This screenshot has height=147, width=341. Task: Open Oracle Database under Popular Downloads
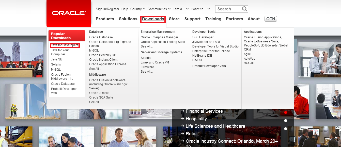point(63,84)
